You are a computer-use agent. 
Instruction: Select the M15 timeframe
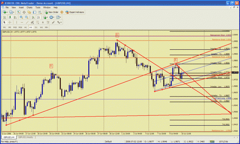15,27
